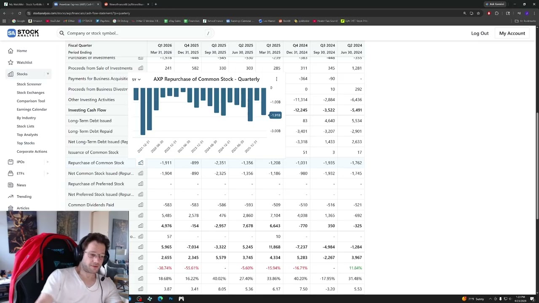Open chart icon in the 18.68% row
539x303 pixels.
tap(141, 279)
